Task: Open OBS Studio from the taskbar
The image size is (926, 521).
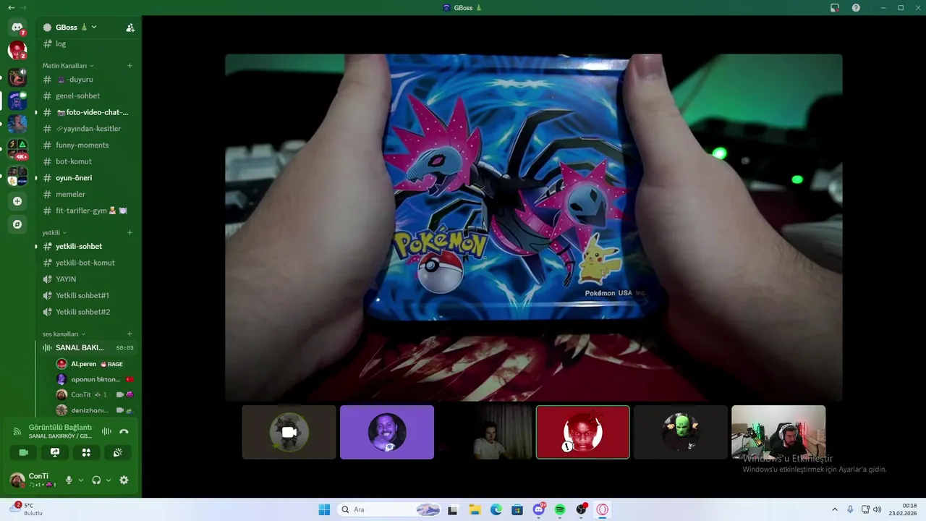Action: coord(581,509)
